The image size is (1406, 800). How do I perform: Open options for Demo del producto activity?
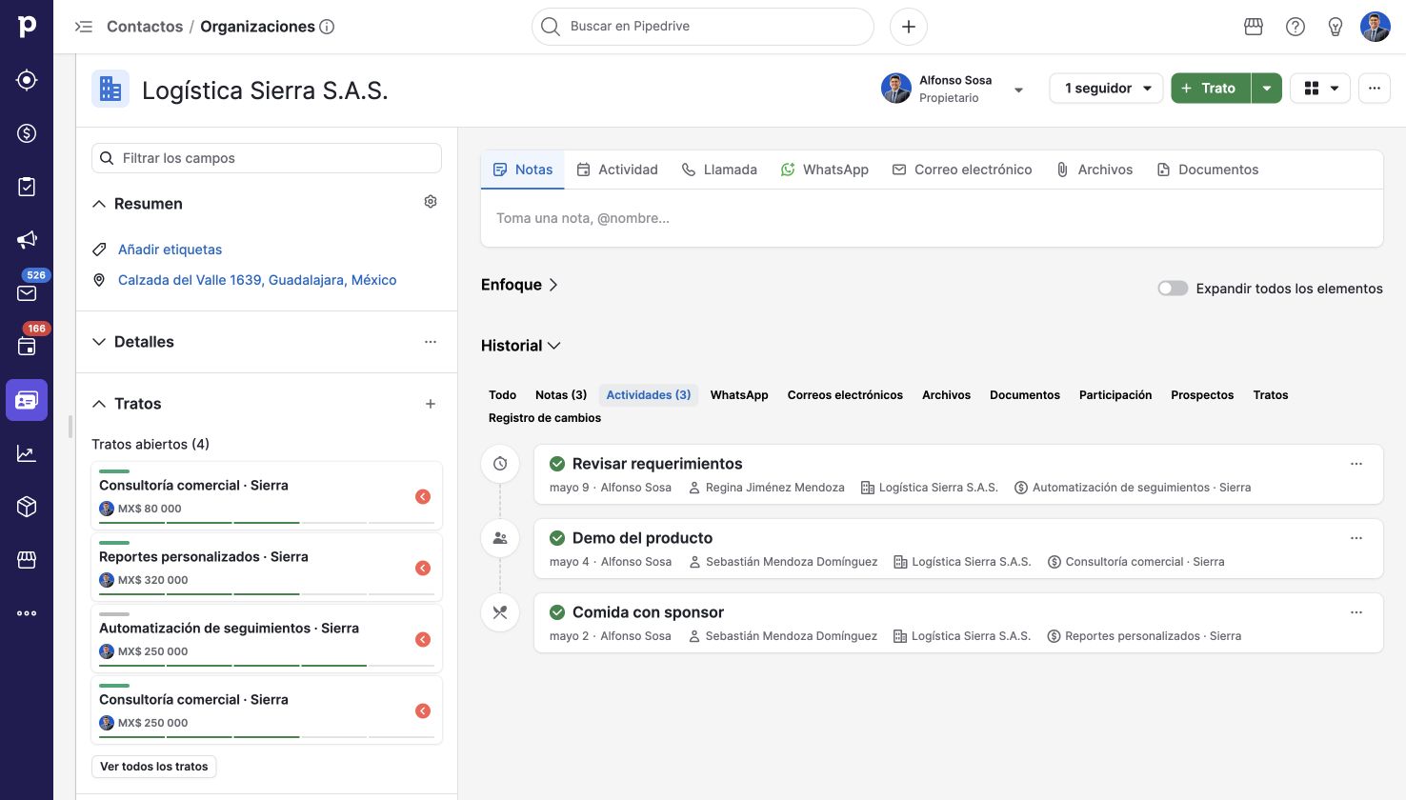click(x=1356, y=538)
